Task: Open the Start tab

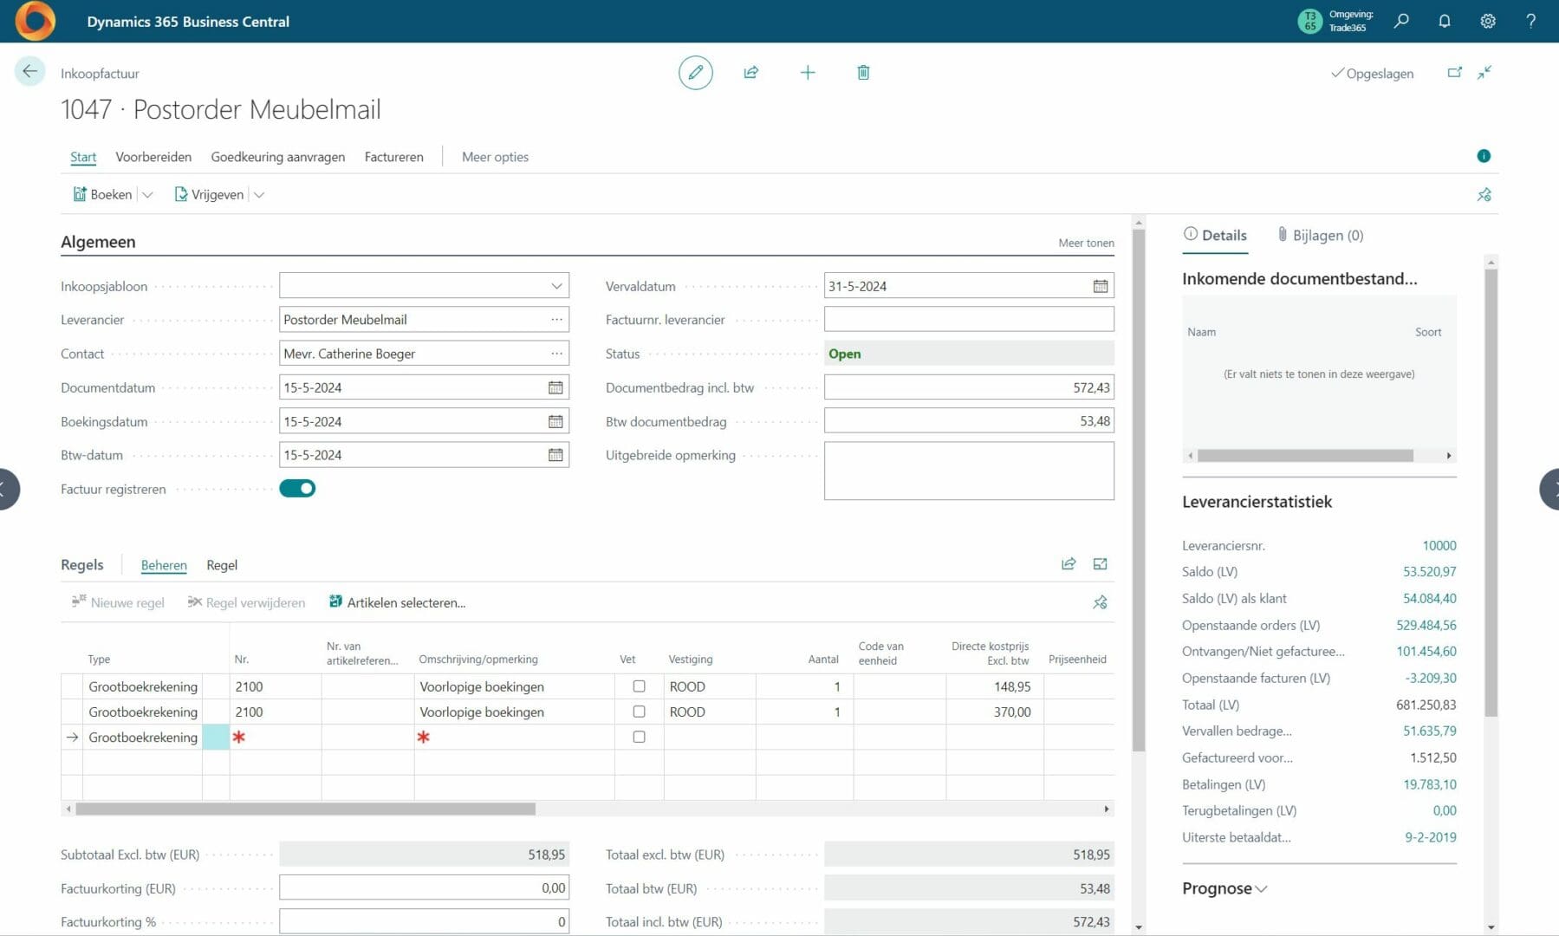Action: [83, 157]
